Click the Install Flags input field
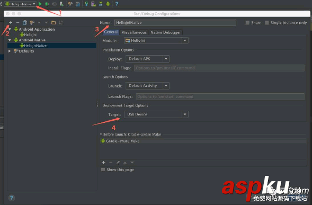The width and height of the screenshot is (312, 205). [x=219, y=68]
